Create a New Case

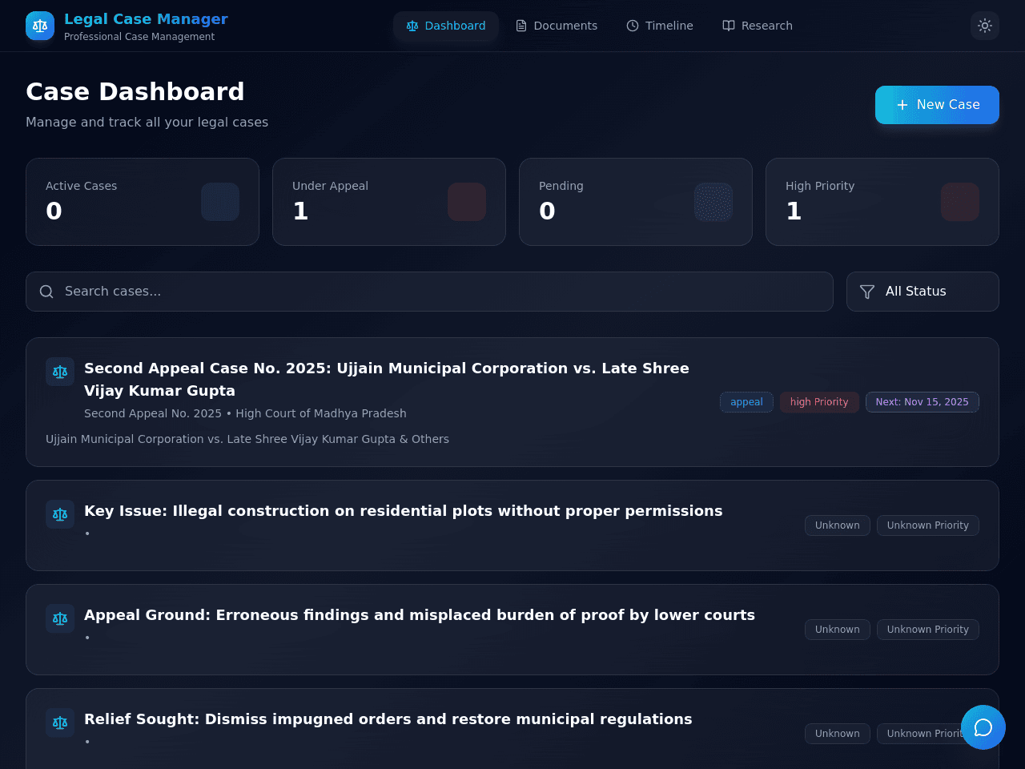[x=937, y=105]
